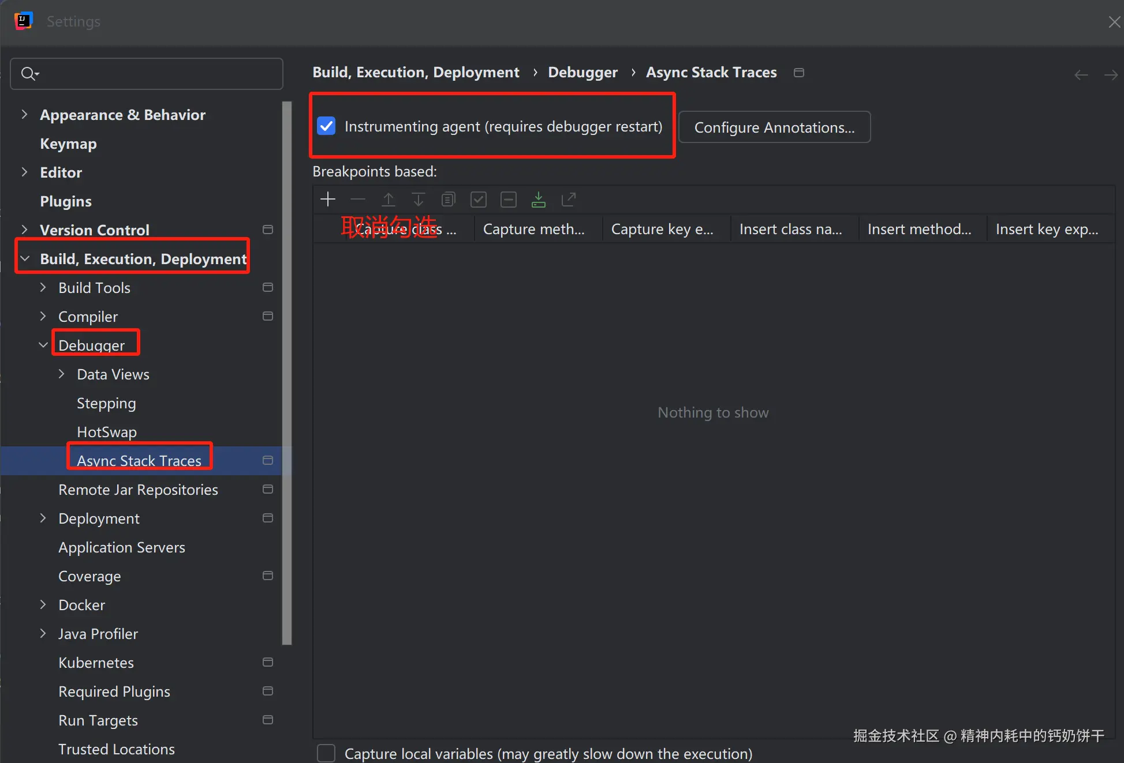Click the Duplicate (copy) toolbar icon

tap(448, 200)
